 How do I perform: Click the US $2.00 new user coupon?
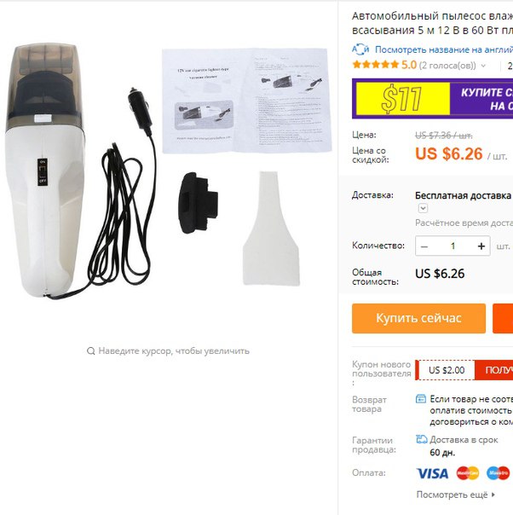click(x=447, y=370)
